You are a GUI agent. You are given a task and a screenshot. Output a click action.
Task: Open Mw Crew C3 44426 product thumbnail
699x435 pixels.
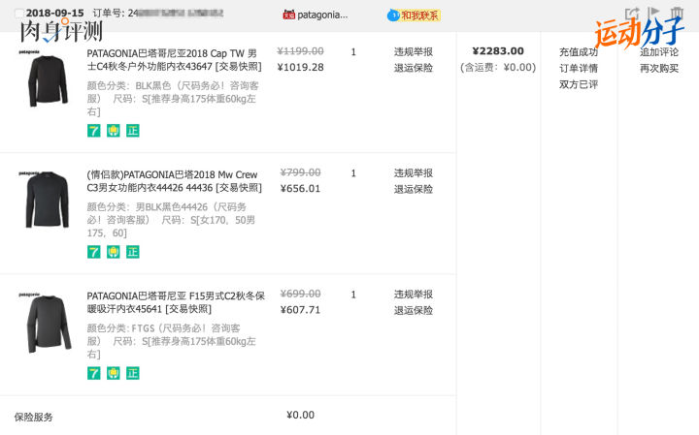click(47, 200)
